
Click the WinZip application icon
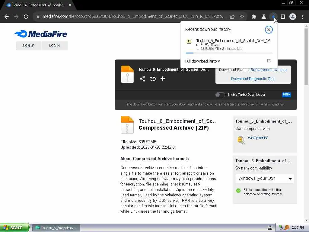(241, 140)
